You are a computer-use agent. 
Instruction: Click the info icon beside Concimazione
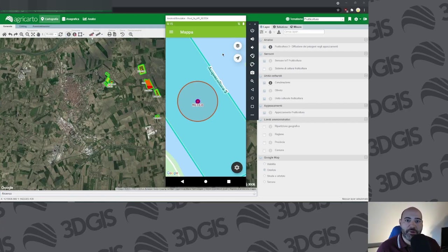pyautogui.click(x=270, y=83)
